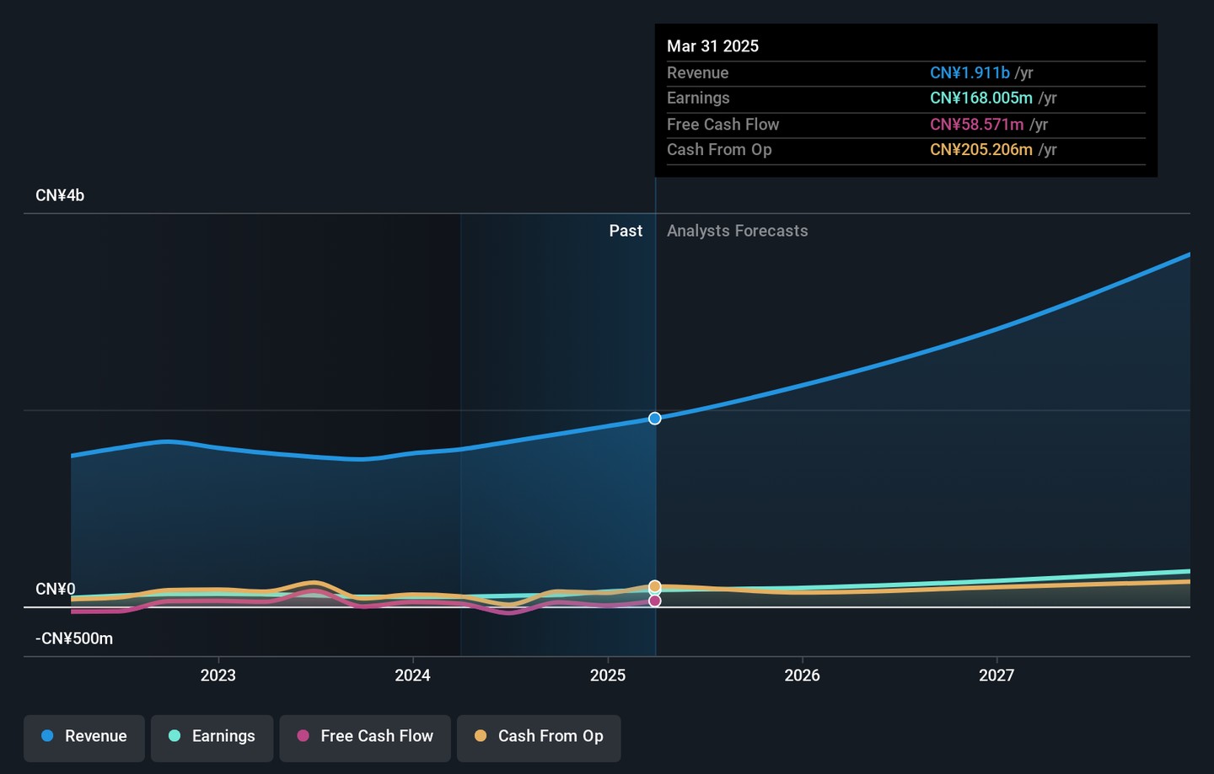1214x774 pixels.
Task: Click the blue Revenue marker on the chart line
Action: [655, 419]
